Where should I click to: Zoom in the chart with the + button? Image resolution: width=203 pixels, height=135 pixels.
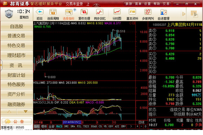137,126
